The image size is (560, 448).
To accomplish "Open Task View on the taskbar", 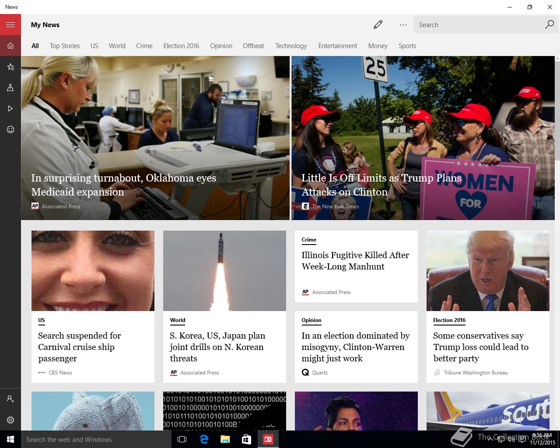I will coord(182,439).
